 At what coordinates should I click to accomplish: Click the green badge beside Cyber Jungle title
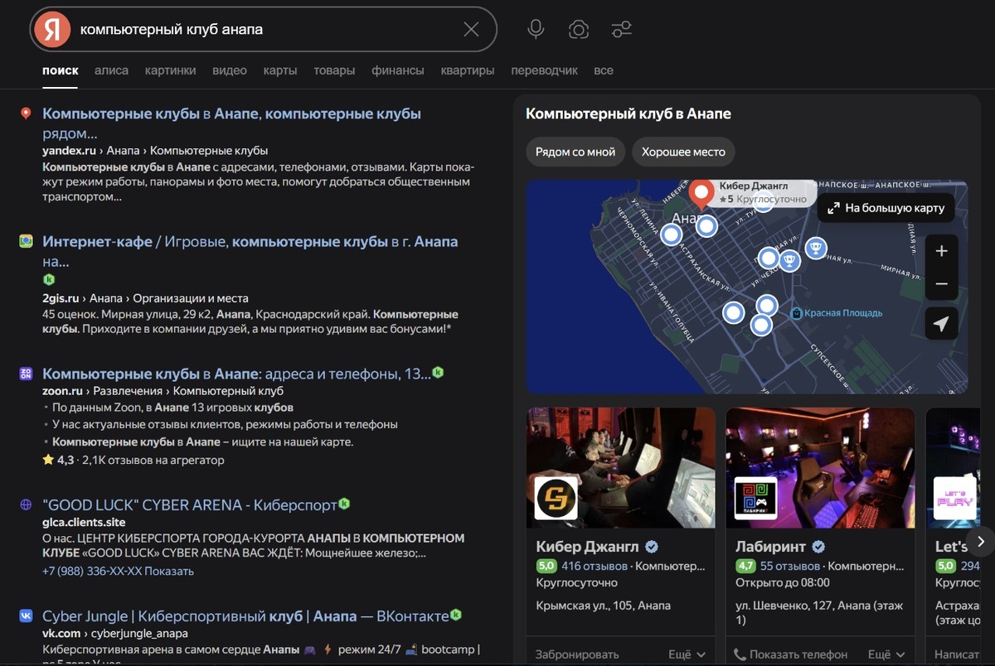point(455,615)
